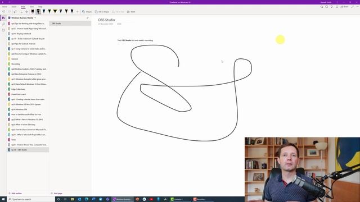Open the 'How to Get Microsoft Office for free' section
The image size is (360, 202).
pyautogui.click(x=28, y=114)
